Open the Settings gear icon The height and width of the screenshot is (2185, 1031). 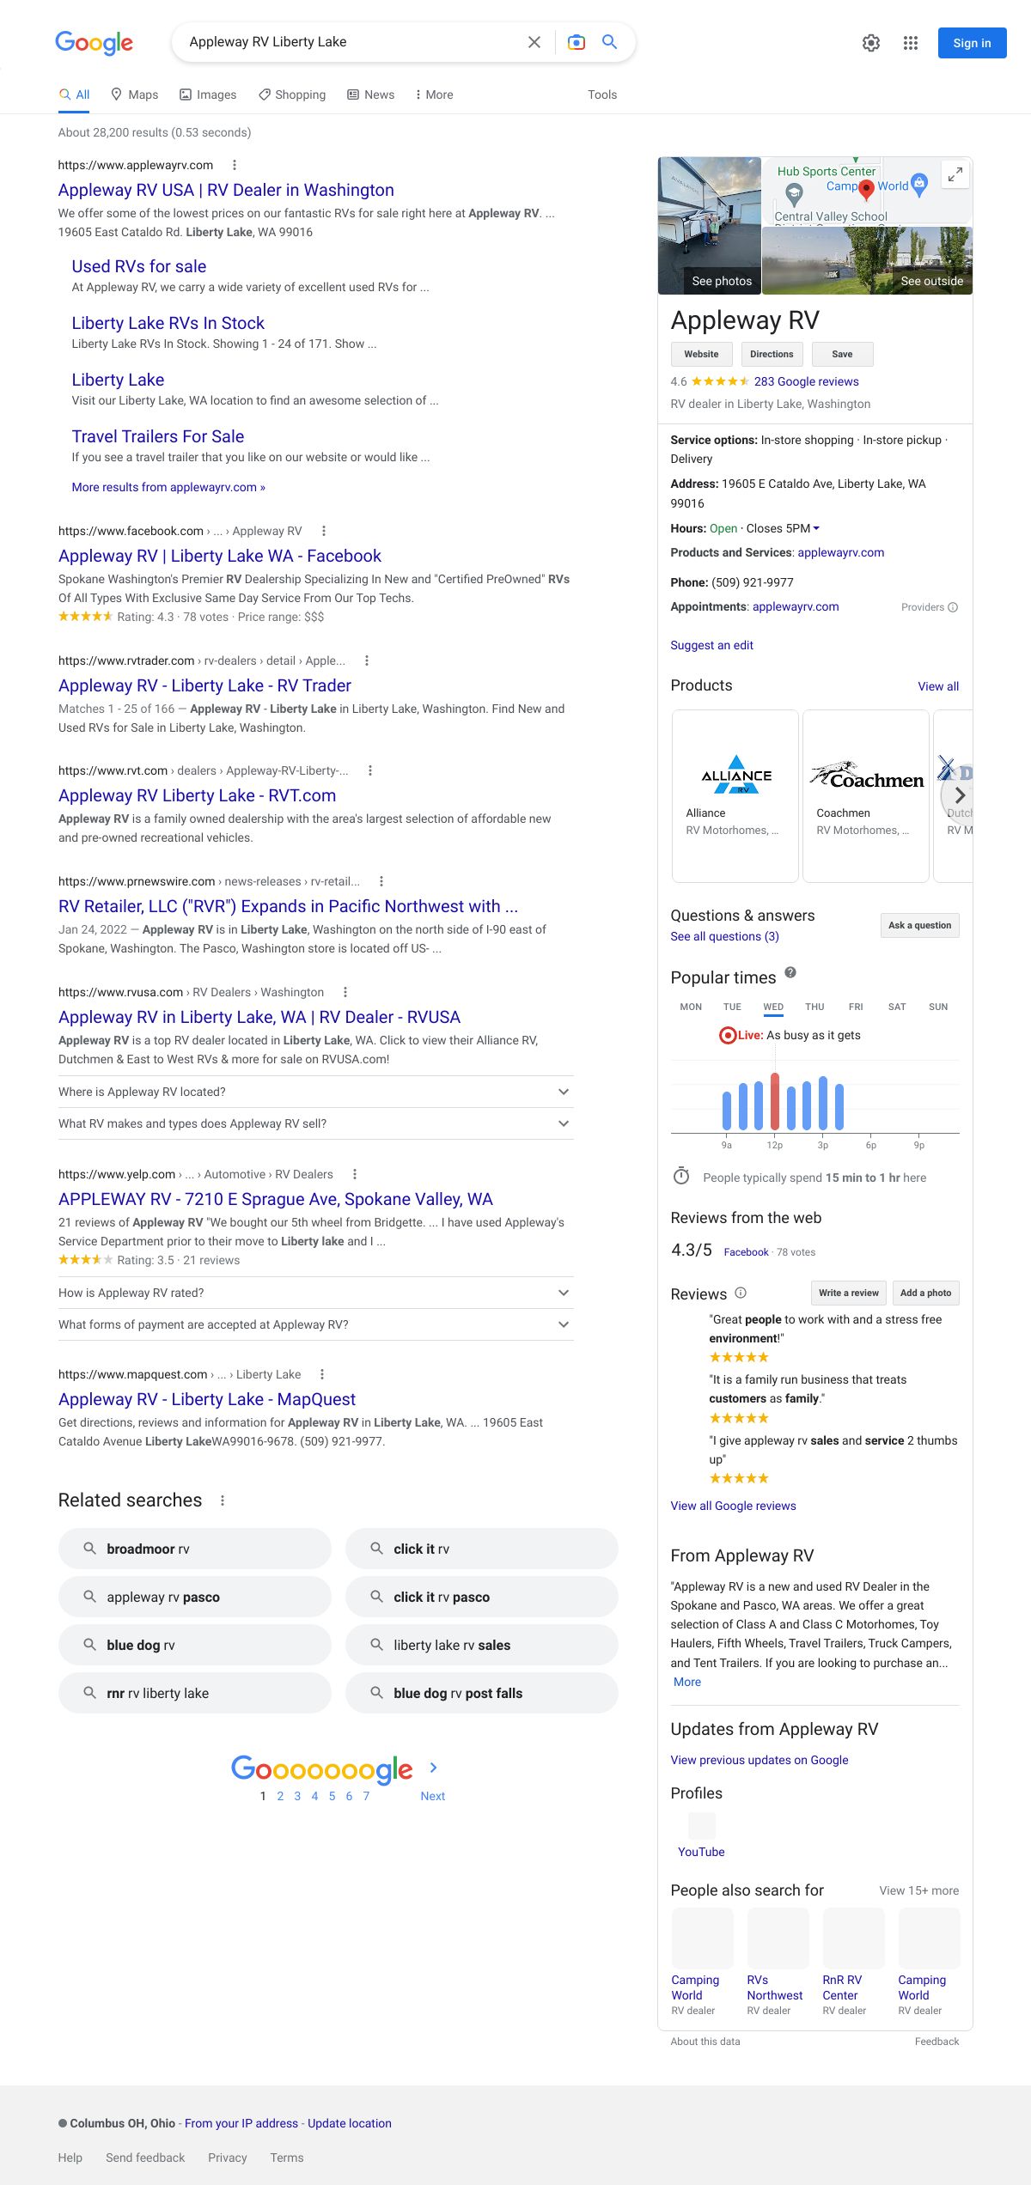coord(871,43)
